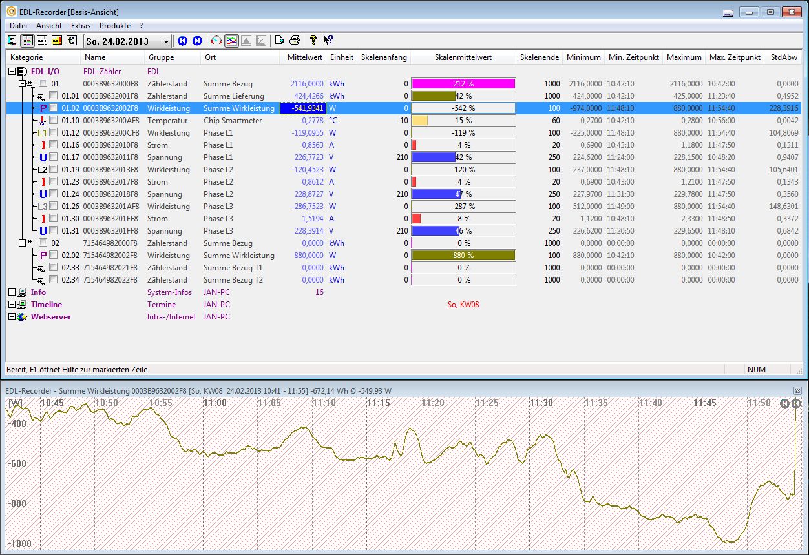
Task: Click the Maximum column header
Action: pos(684,57)
